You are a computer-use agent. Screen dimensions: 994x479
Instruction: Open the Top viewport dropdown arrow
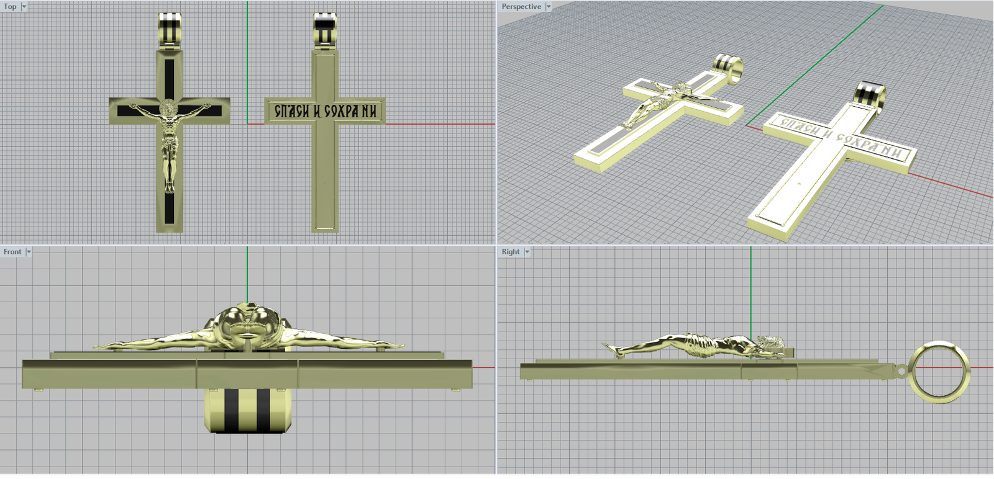click(x=24, y=7)
